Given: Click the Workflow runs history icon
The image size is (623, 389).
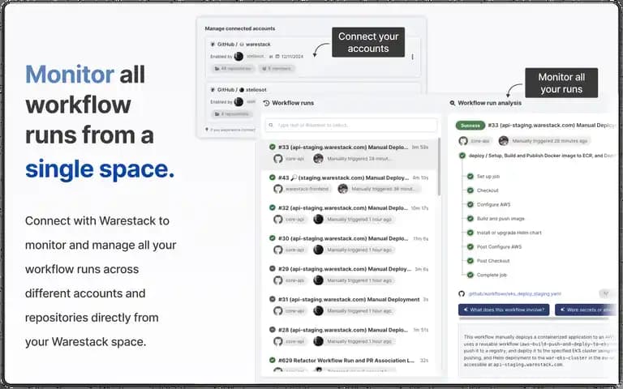Looking at the screenshot, I should (x=266, y=103).
